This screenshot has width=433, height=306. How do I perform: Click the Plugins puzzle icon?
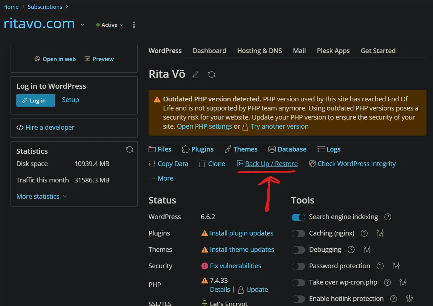coord(186,149)
